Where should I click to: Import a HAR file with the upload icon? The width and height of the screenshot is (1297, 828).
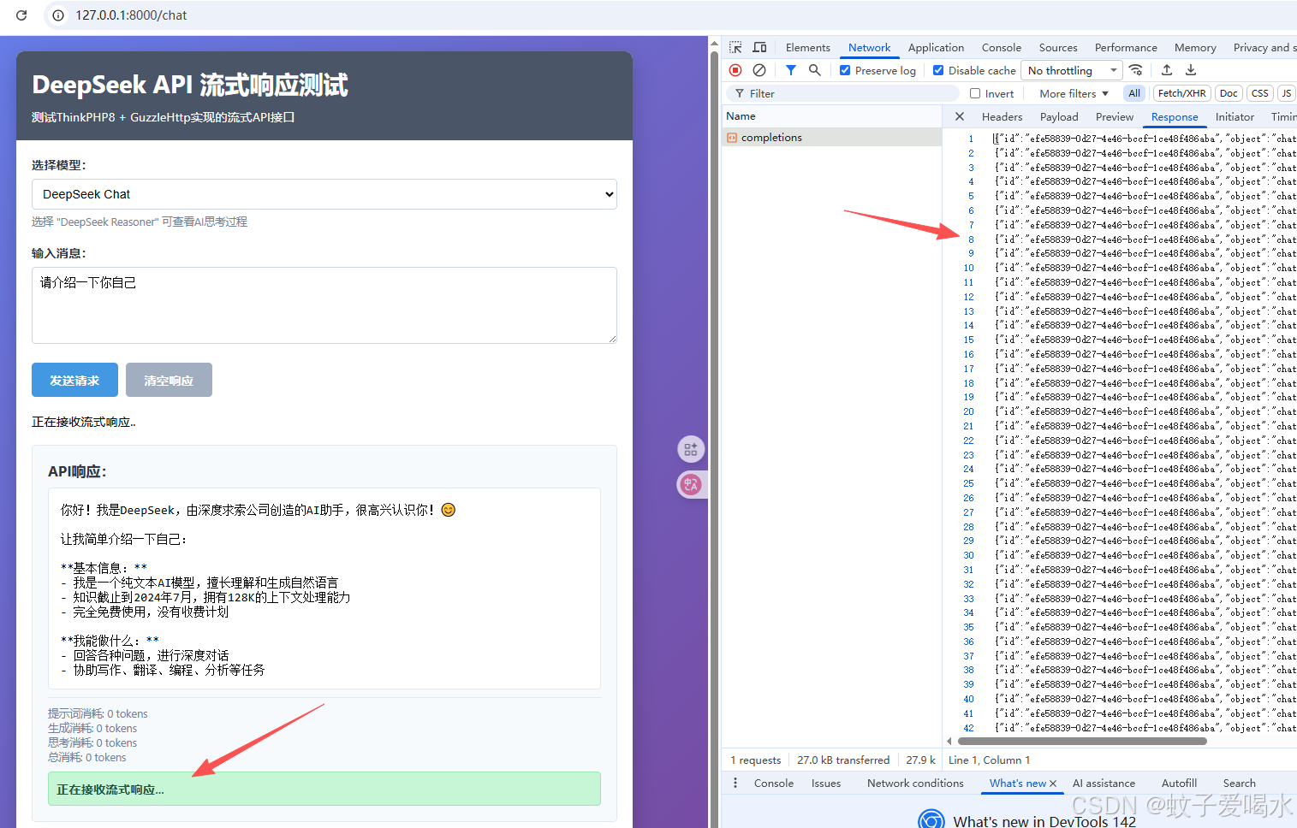(x=1167, y=70)
